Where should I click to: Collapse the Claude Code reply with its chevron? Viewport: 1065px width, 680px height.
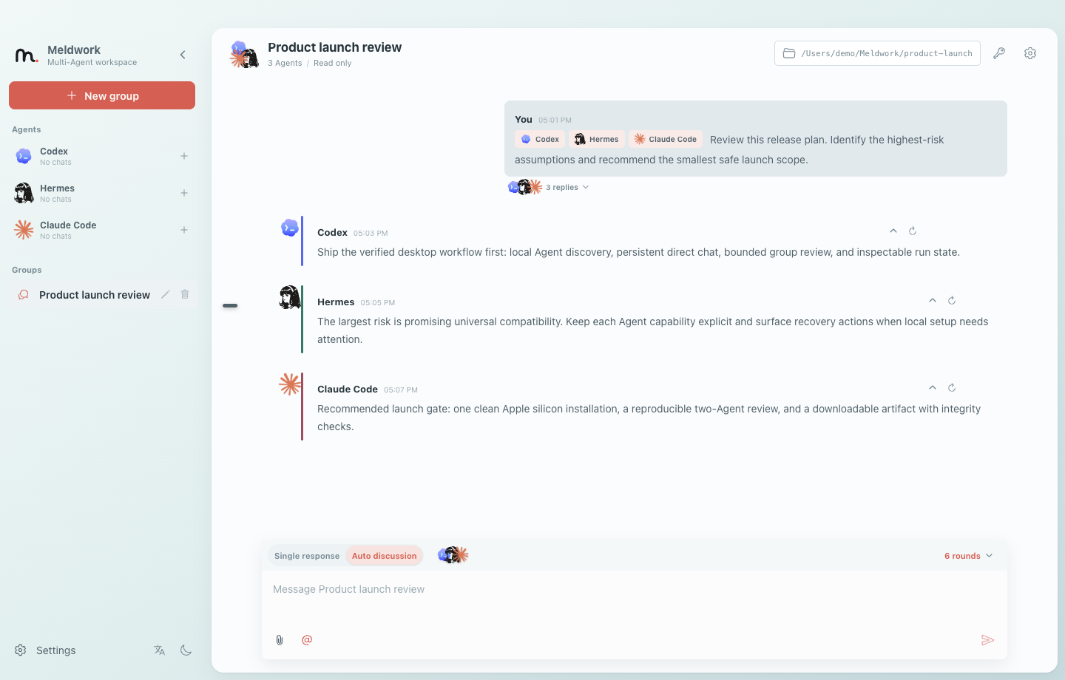pos(933,388)
